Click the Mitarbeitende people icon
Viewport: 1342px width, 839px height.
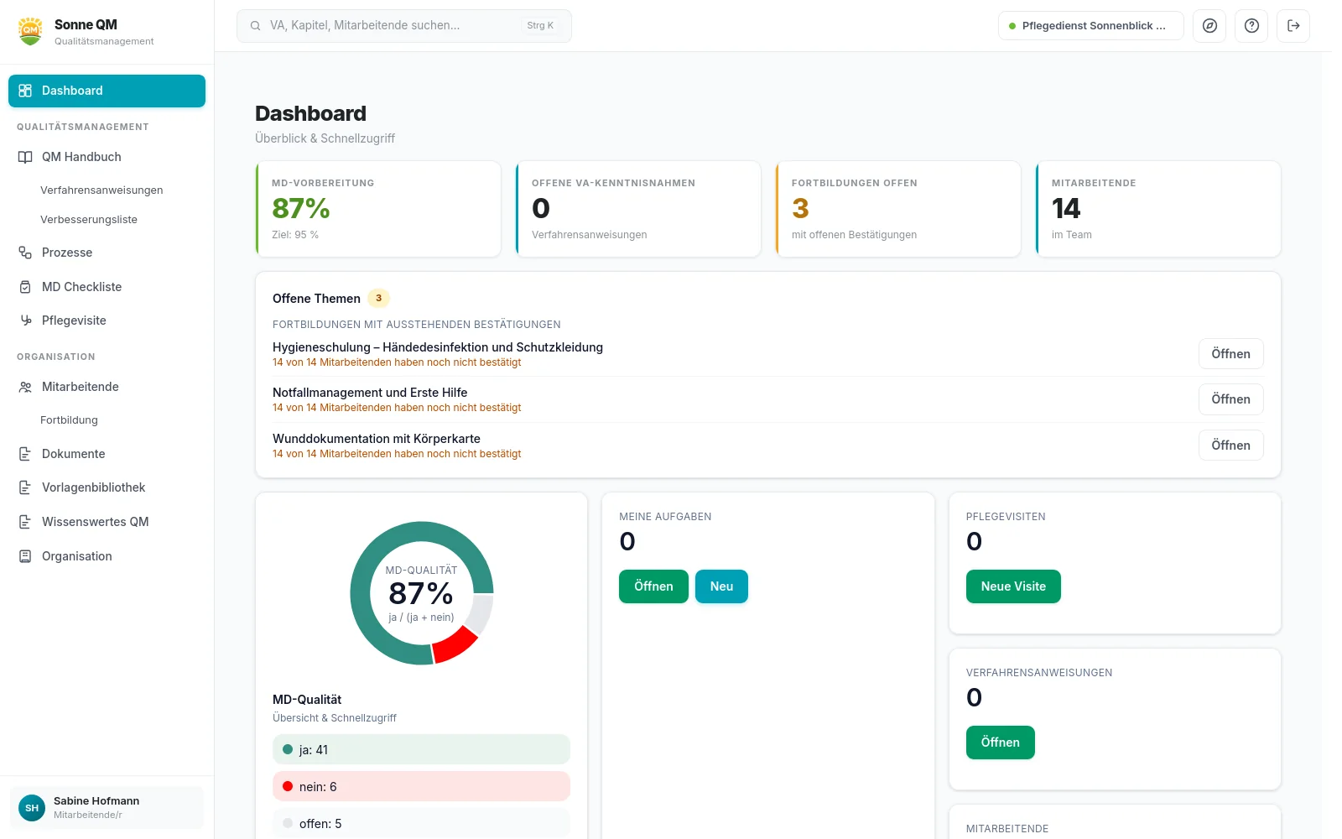click(25, 387)
